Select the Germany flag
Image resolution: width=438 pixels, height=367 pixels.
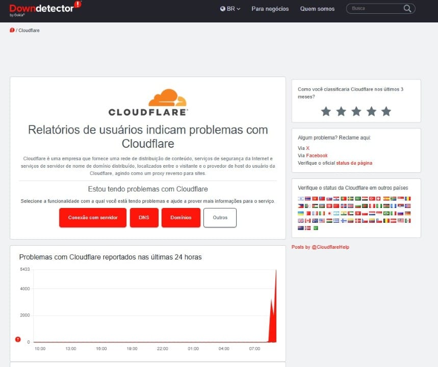(407, 214)
